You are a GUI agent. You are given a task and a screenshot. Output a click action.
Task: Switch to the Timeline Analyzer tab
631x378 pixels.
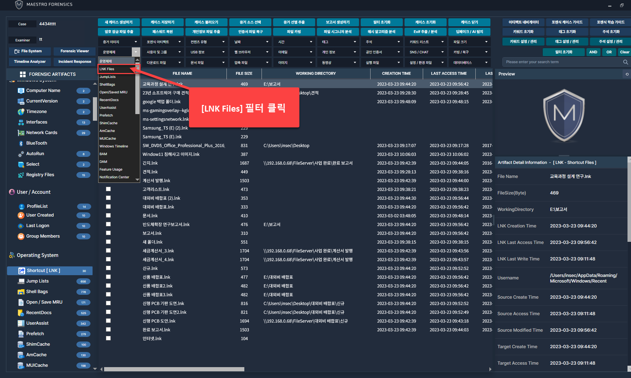pyautogui.click(x=30, y=62)
